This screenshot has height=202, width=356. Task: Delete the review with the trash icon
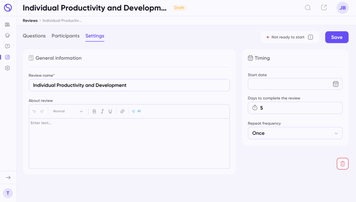[342, 164]
